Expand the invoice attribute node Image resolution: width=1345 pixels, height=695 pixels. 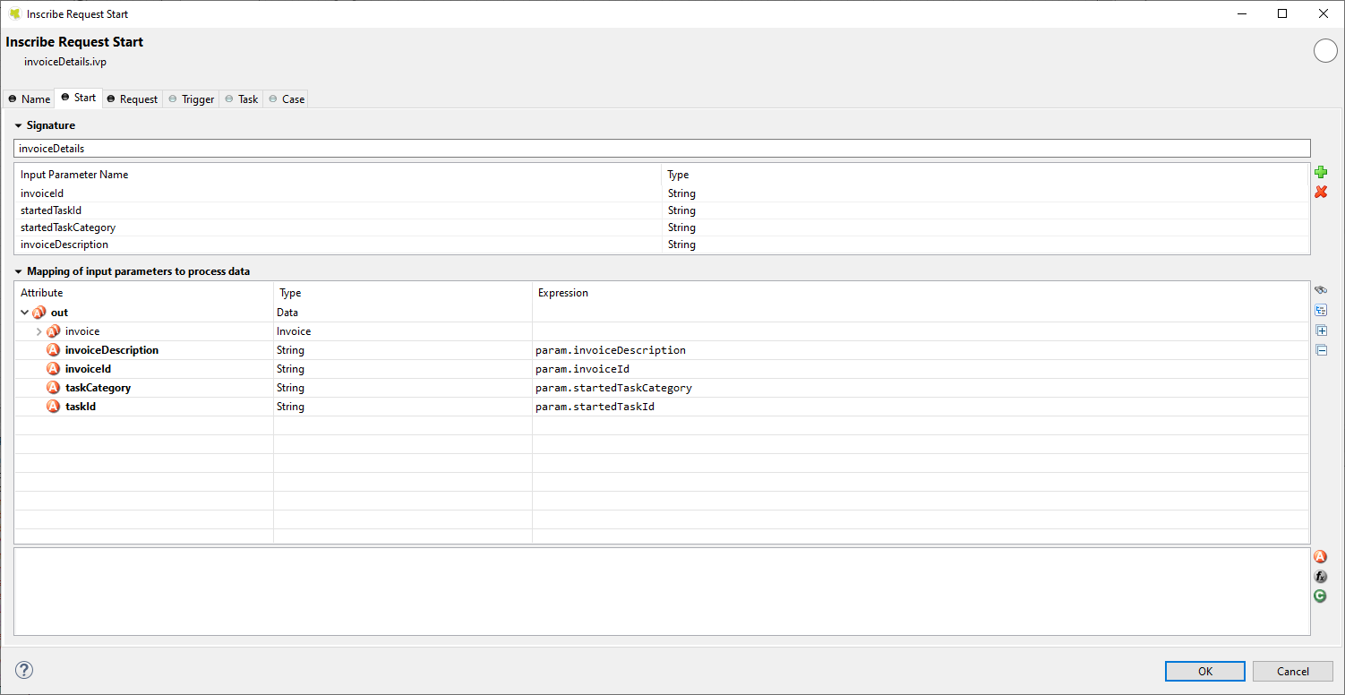[39, 330]
